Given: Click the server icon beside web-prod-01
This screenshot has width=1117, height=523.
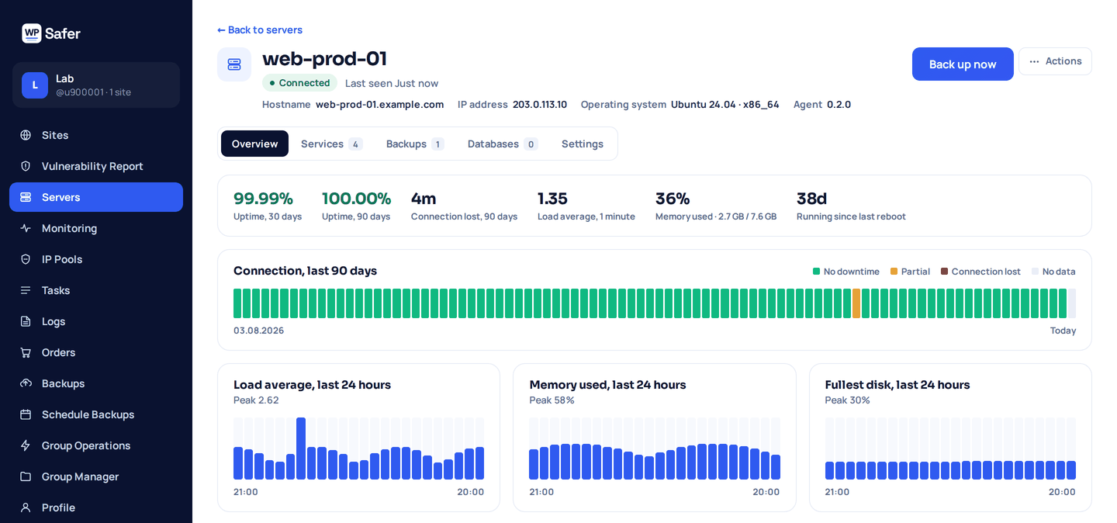Looking at the screenshot, I should (x=234, y=64).
